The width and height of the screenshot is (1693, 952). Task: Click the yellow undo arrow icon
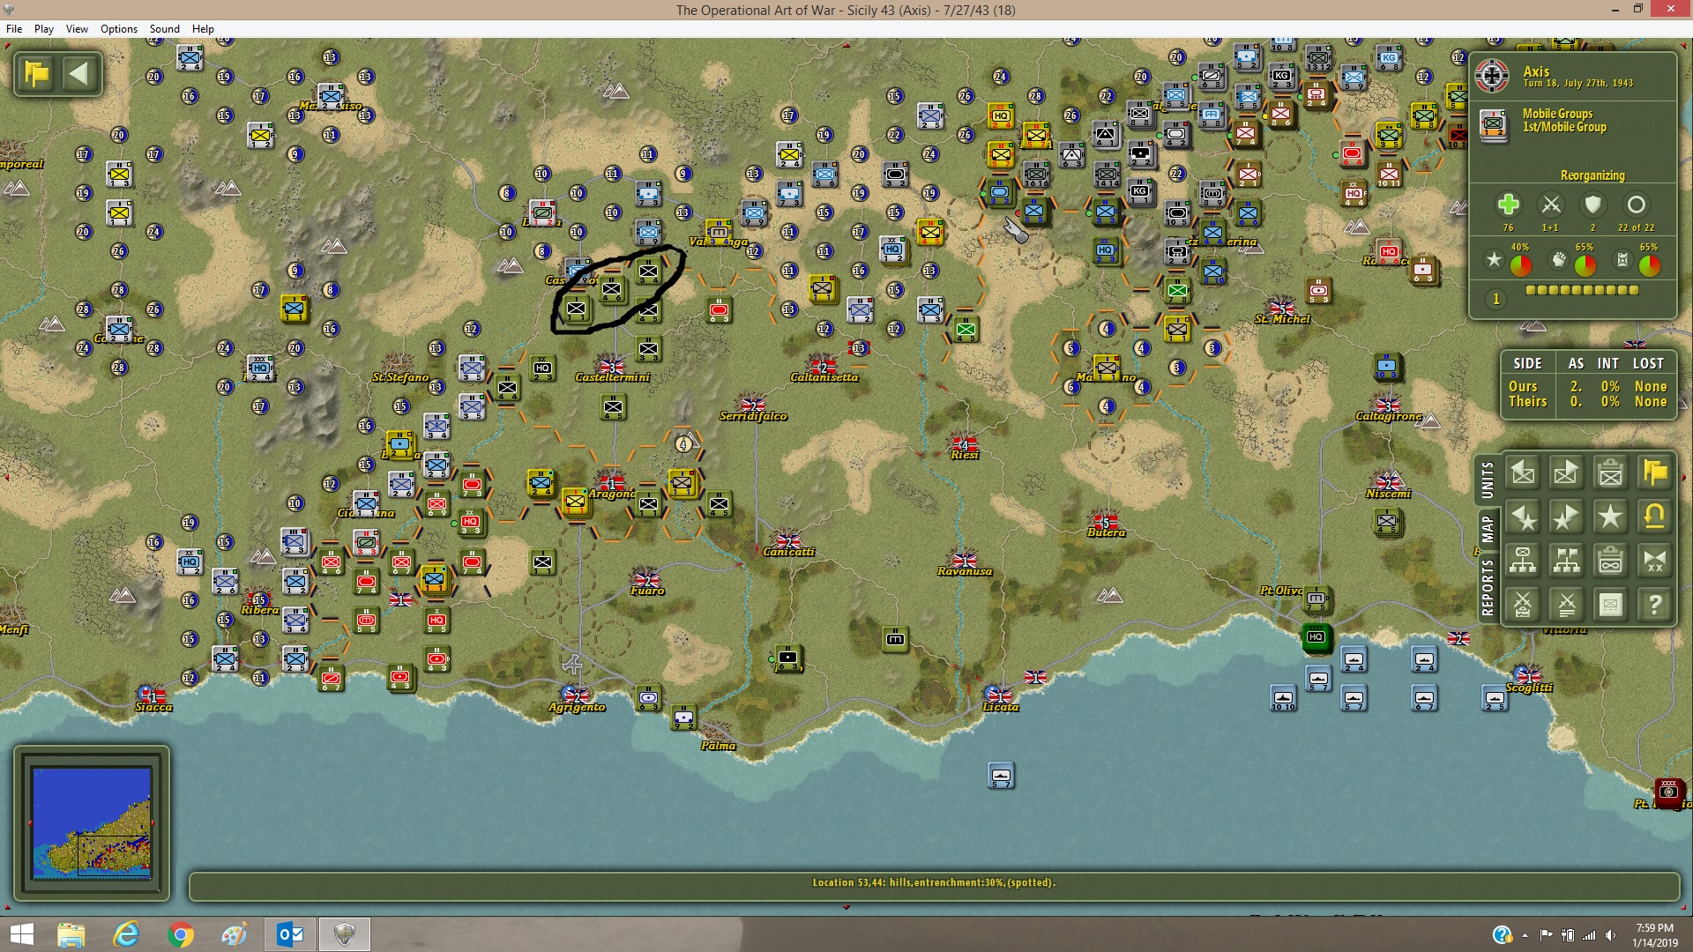point(1654,517)
